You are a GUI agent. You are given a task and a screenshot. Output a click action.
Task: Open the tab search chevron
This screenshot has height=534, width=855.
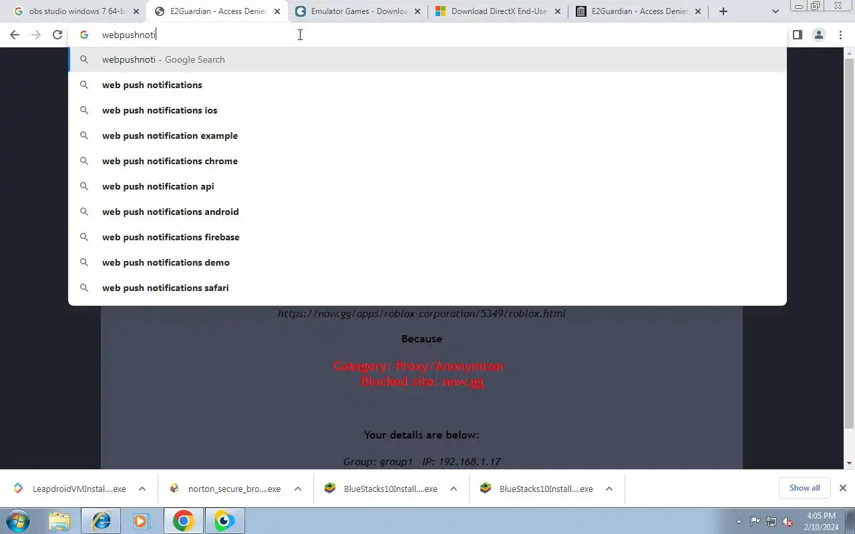(x=775, y=11)
